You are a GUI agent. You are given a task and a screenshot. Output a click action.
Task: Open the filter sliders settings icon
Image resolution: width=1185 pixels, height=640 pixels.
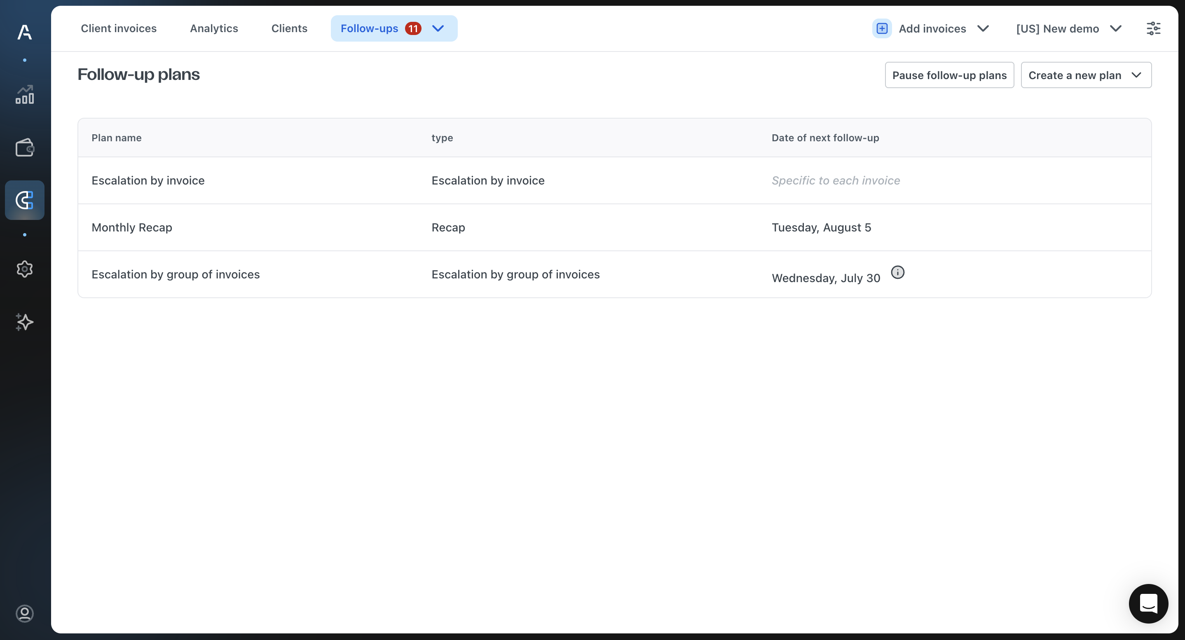[x=1153, y=28]
